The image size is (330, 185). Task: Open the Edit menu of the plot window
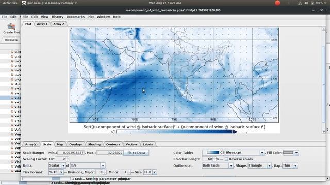(x=35, y=17)
